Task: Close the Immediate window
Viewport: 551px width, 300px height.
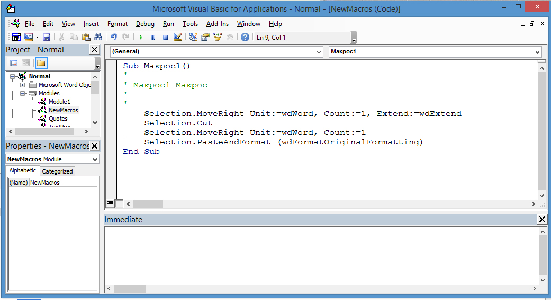Action: 542,220
